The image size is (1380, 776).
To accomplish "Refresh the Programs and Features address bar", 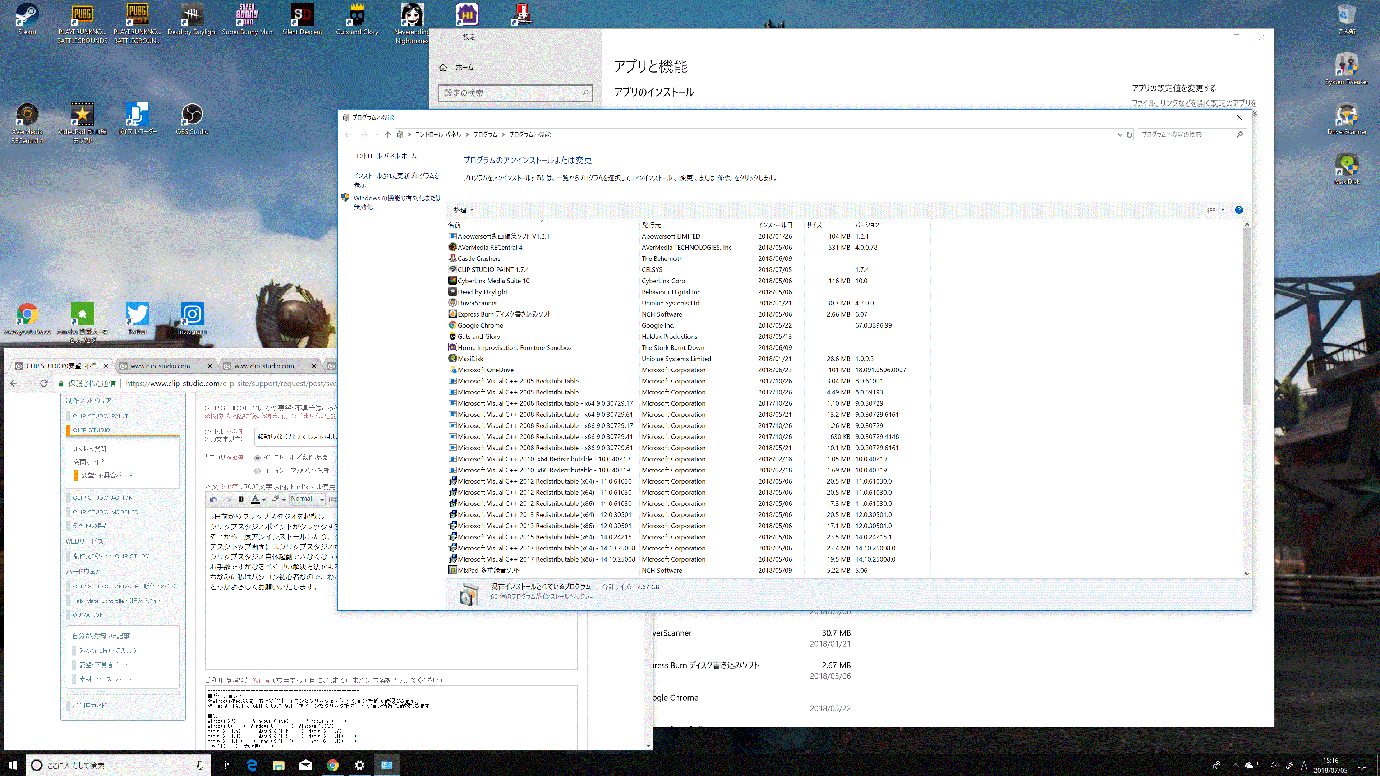I will click(1129, 134).
